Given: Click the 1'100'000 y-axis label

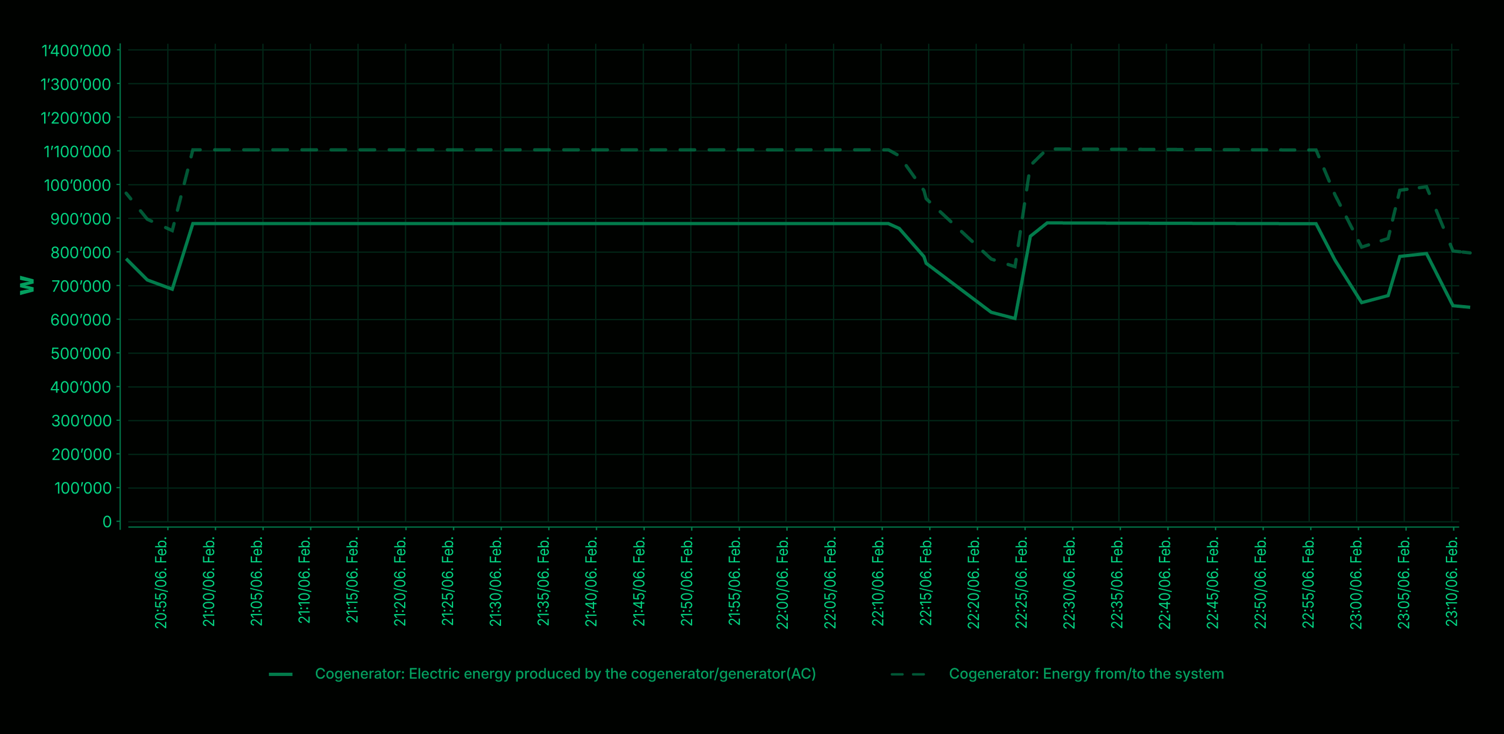Looking at the screenshot, I should point(77,152).
